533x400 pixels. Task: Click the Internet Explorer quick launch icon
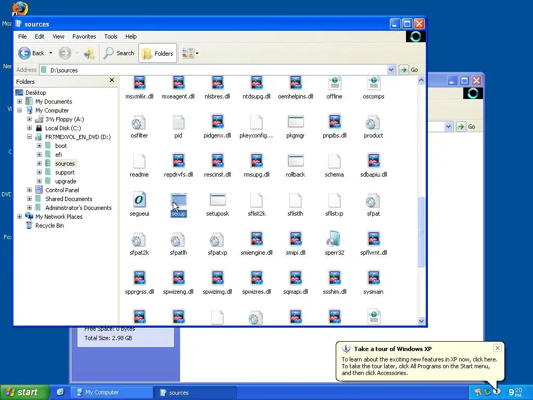[60, 392]
